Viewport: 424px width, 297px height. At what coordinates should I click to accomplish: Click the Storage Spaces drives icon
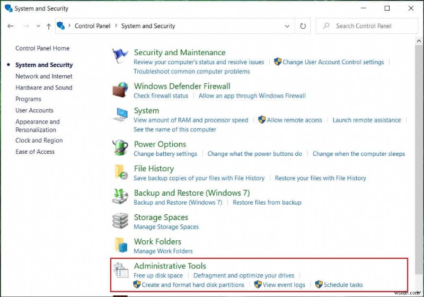click(x=120, y=221)
